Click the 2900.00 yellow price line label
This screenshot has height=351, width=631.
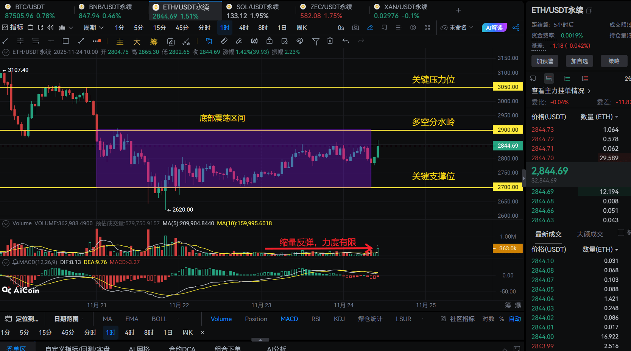(x=508, y=130)
